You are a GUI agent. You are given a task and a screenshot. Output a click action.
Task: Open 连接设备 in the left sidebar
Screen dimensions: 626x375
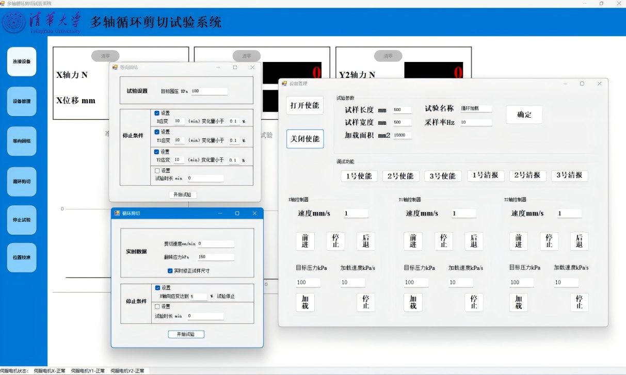[22, 62]
